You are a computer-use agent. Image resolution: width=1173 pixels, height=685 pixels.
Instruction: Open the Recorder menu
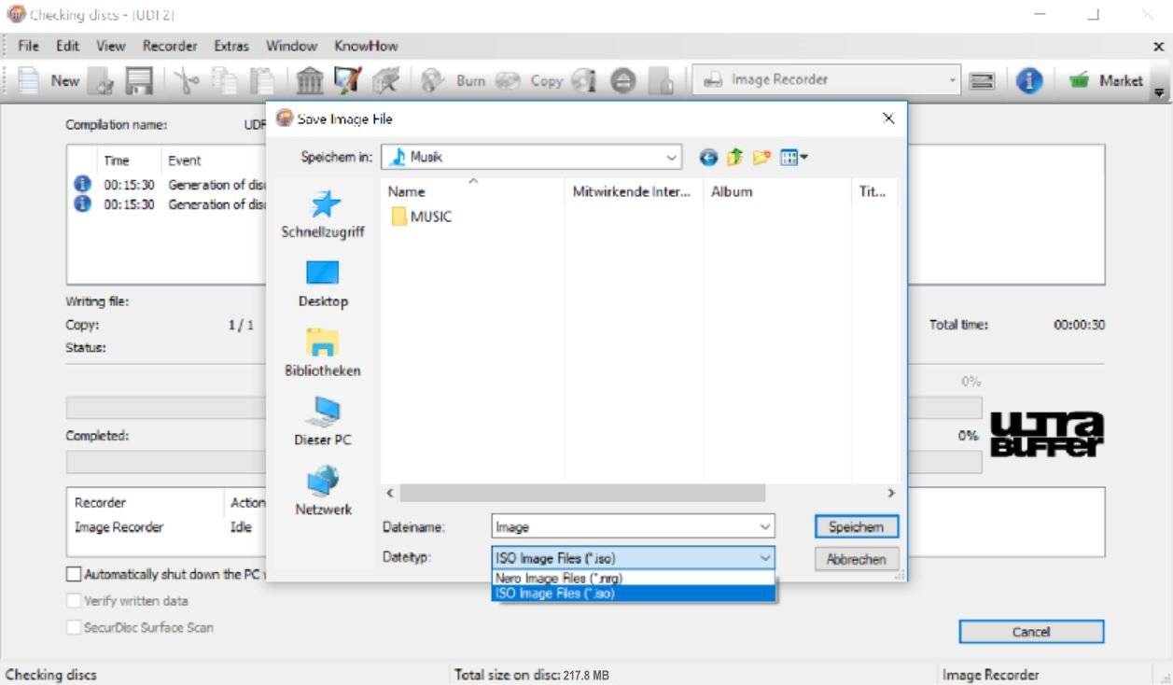[169, 45]
